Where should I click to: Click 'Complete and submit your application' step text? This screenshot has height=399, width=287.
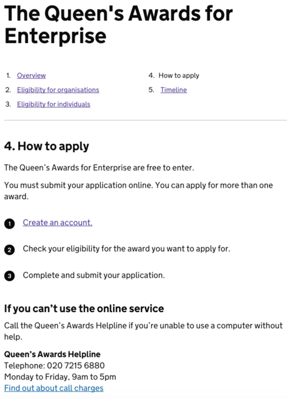(x=94, y=275)
